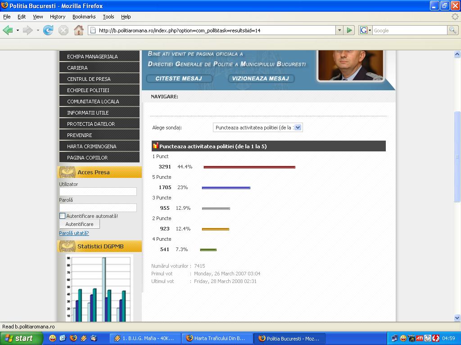Screen dimensions: 461x345
Task: Expand the Alege sondaj poll dropdown
Action: tap(298, 128)
